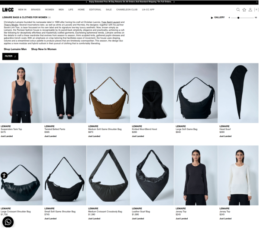The height and width of the screenshot is (230, 260).
Task: Go to next announcement with right chevron
Action: (x=174, y=2)
